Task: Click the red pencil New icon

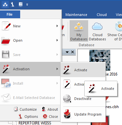Action: [6, 26]
